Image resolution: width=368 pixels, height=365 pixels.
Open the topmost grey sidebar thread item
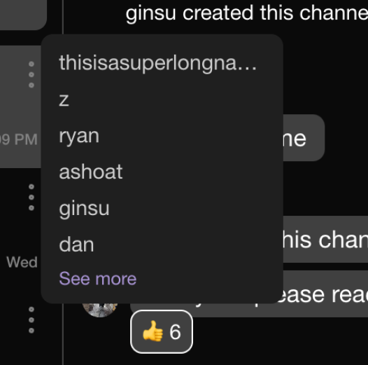point(23,15)
